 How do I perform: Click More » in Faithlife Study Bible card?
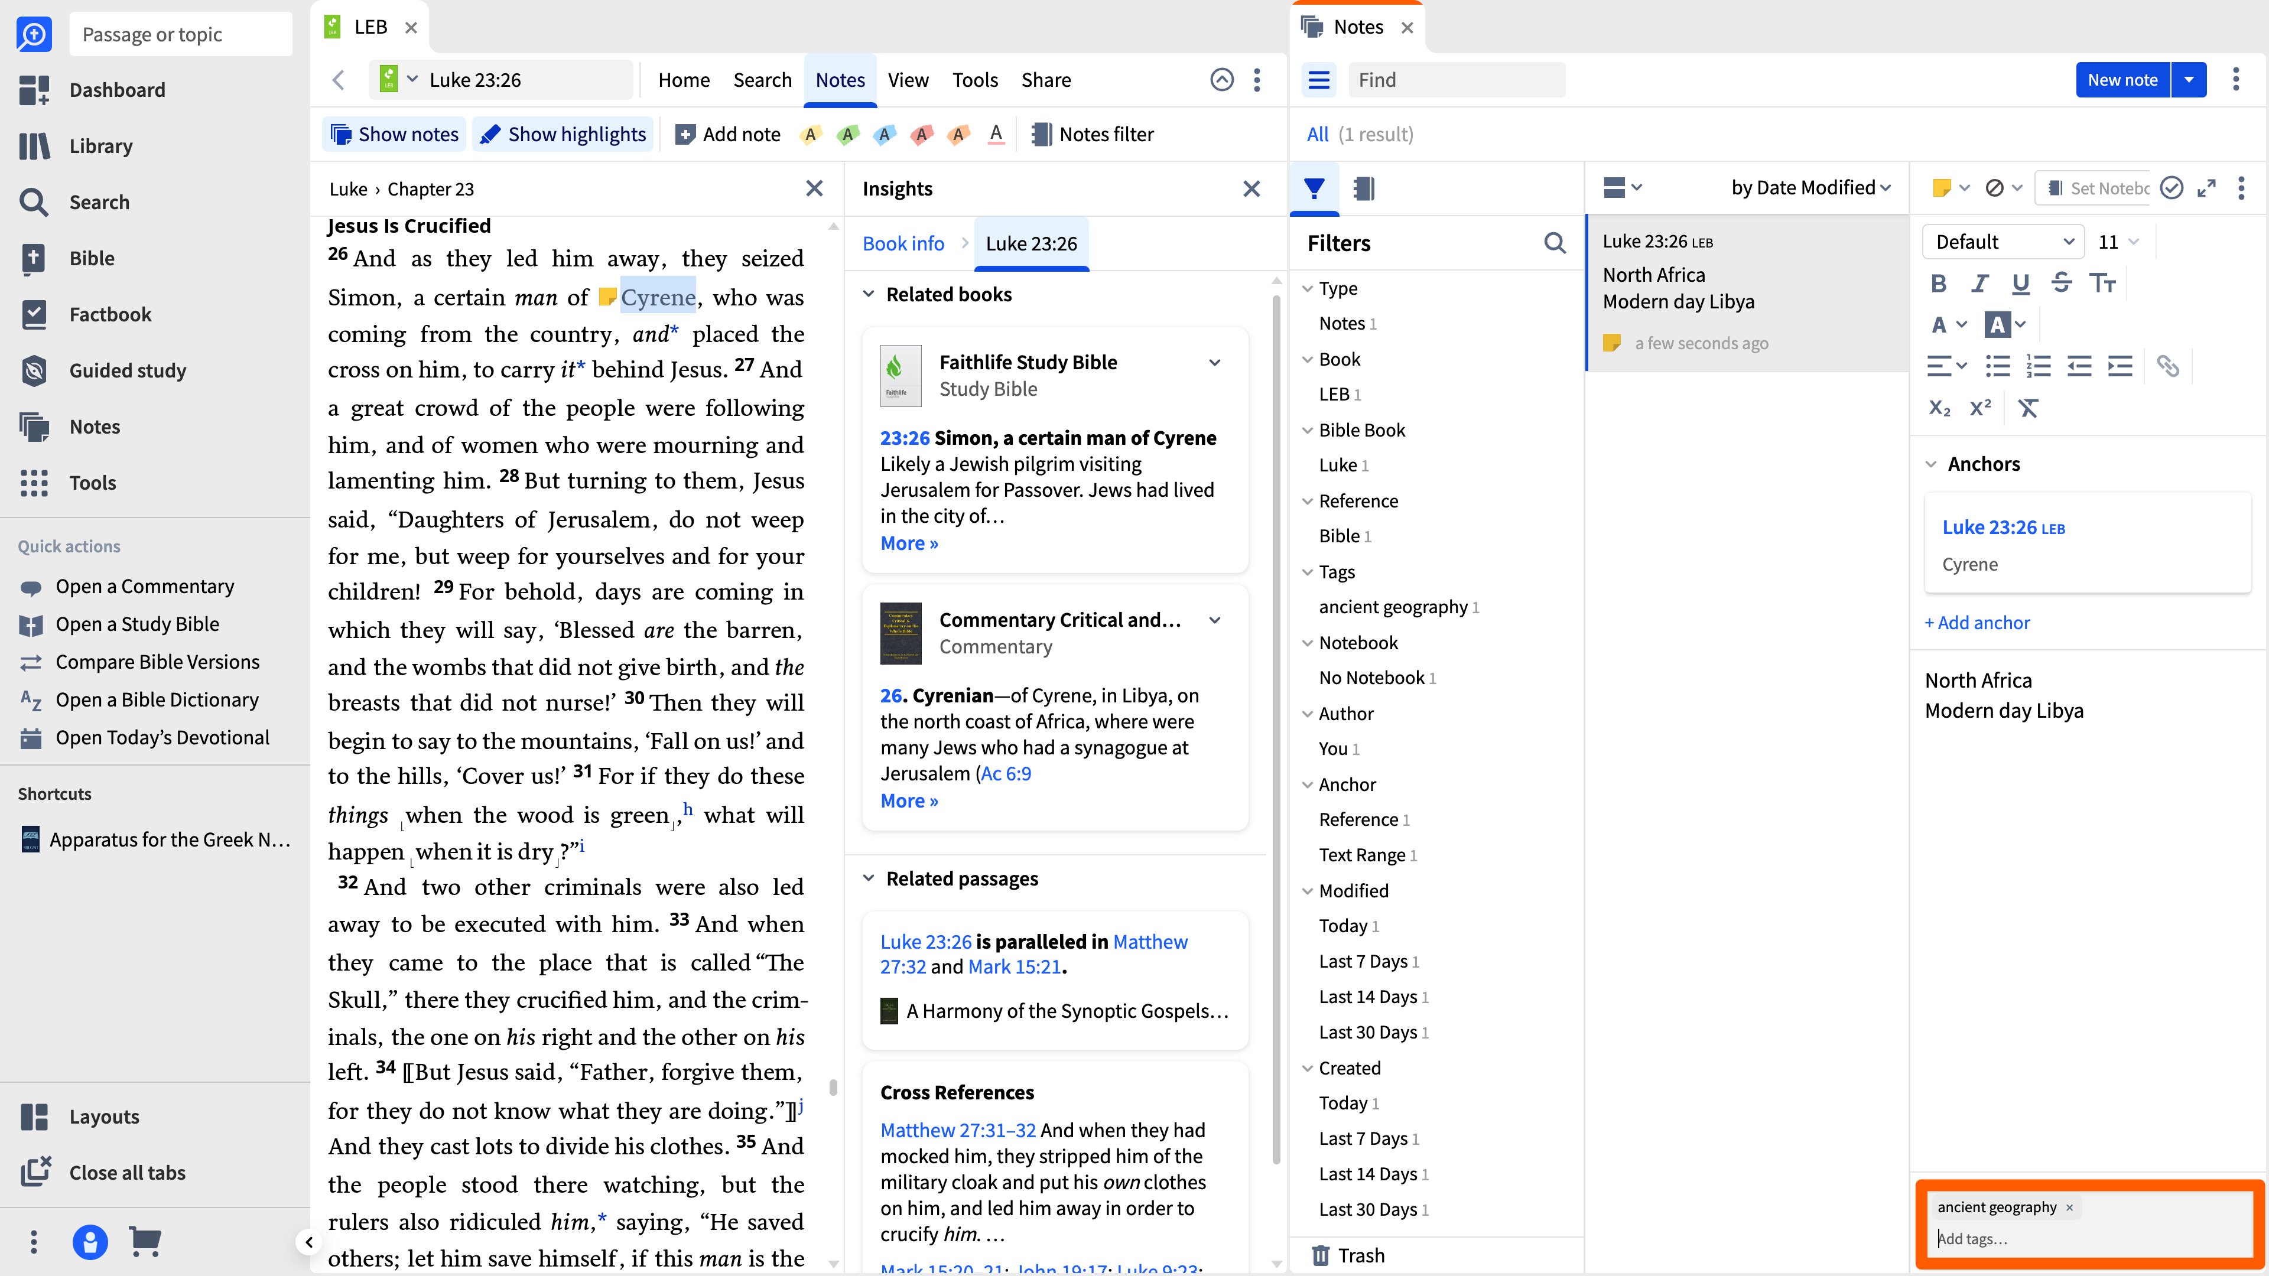909,543
